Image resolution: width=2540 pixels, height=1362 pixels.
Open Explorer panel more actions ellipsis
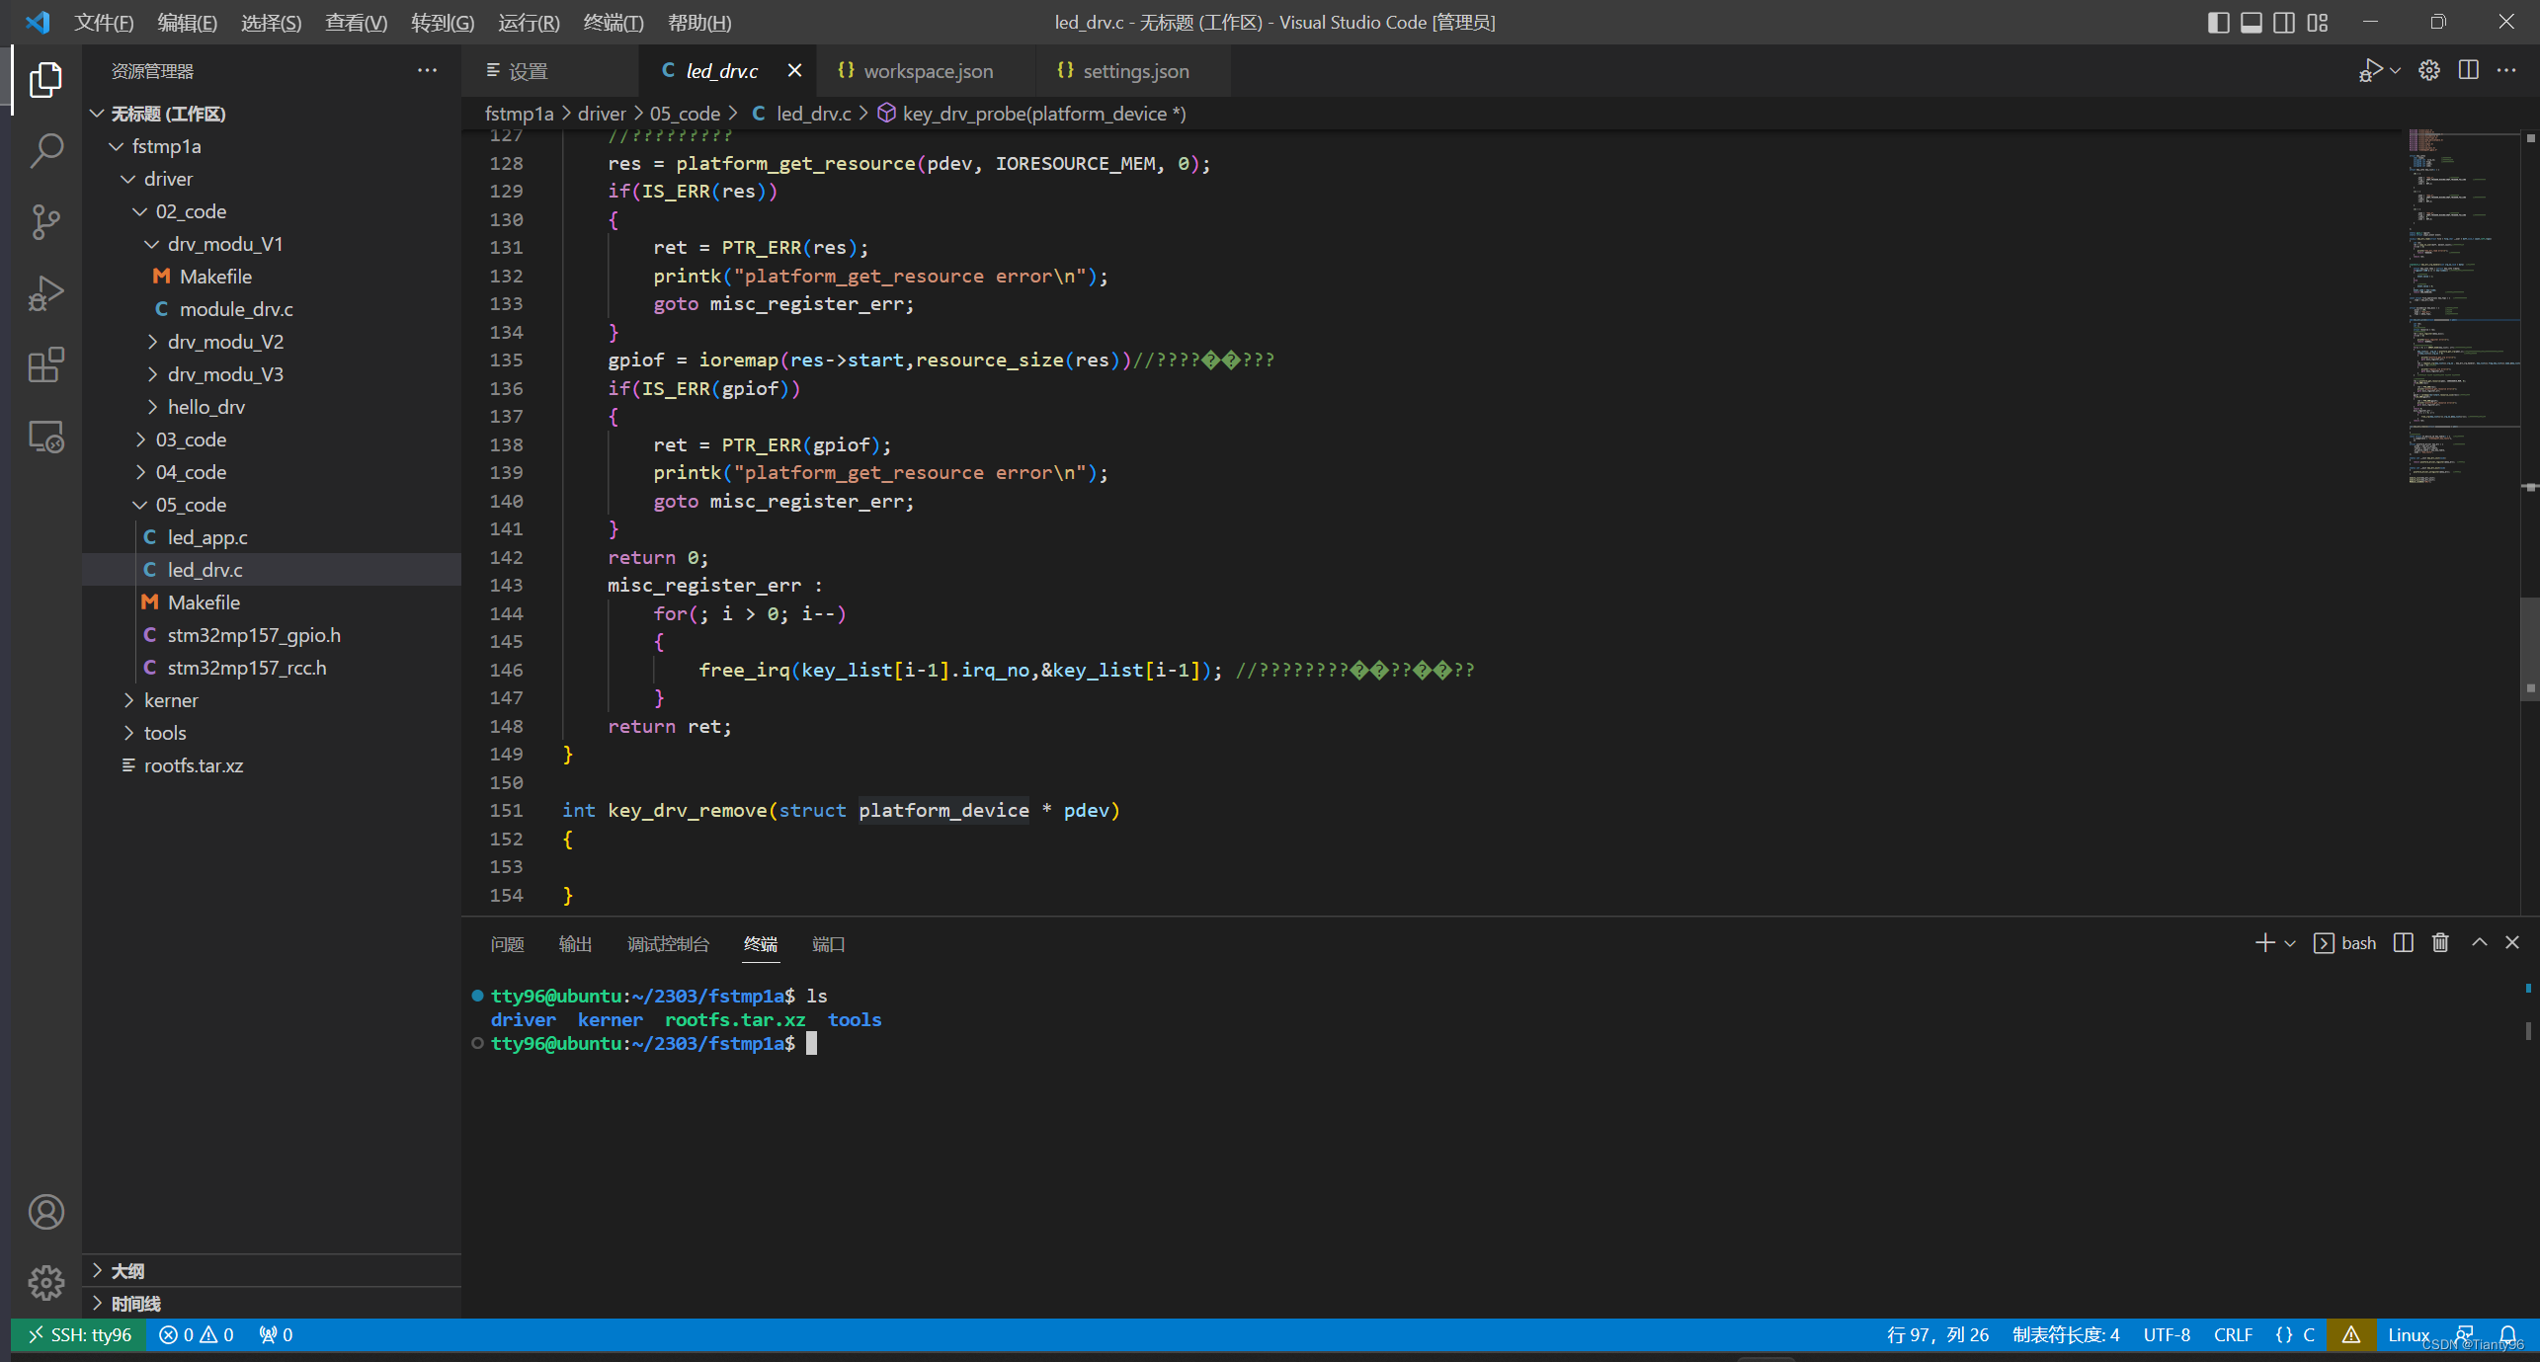point(427,70)
